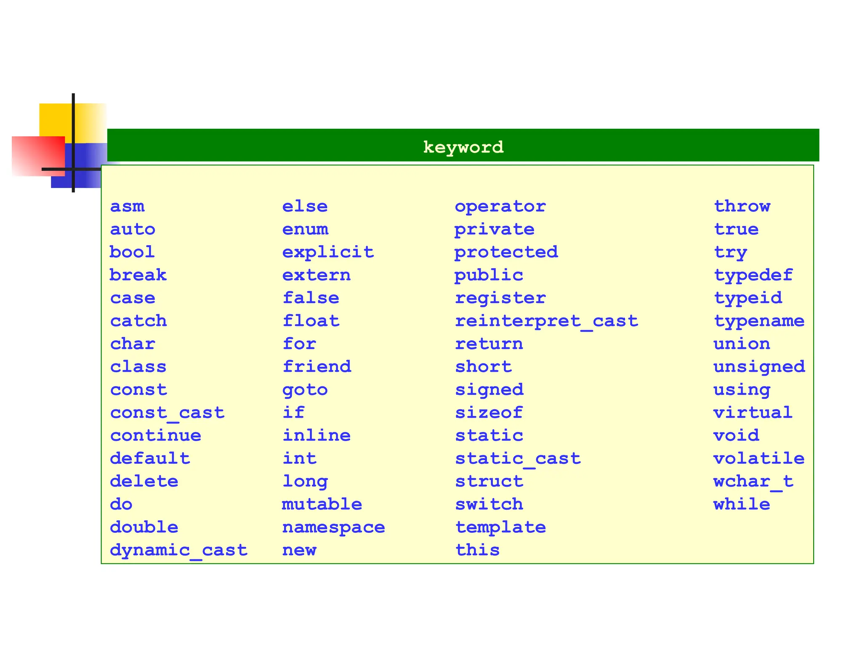Select the keyword 'friend'
Image resolution: width=862 pixels, height=646 pixels.
pyautogui.click(x=317, y=367)
